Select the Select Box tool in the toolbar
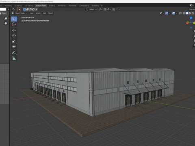This screenshot has height=146, width=195. (x=14, y=19)
